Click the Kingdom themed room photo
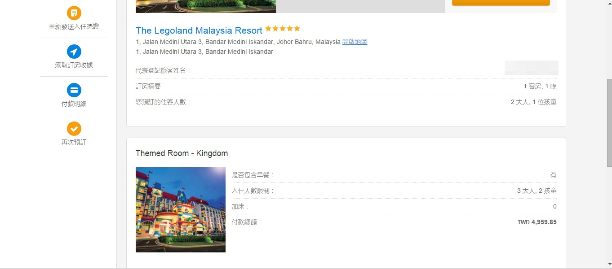 click(x=181, y=210)
